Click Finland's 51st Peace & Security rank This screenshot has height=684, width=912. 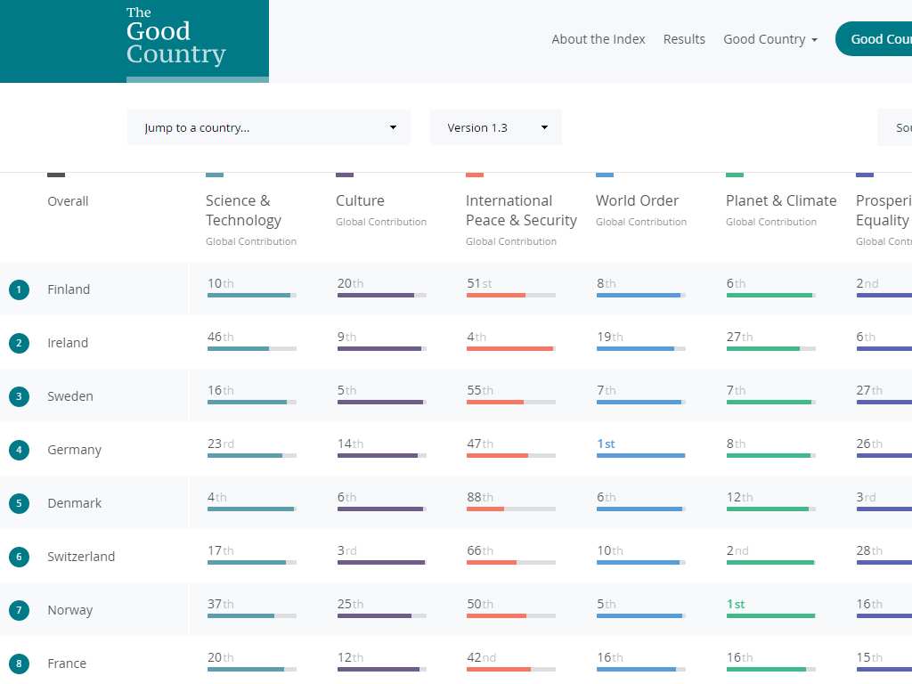click(479, 283)
